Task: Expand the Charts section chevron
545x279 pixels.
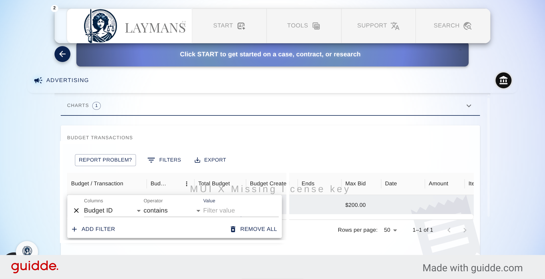Action: point(469,106)
